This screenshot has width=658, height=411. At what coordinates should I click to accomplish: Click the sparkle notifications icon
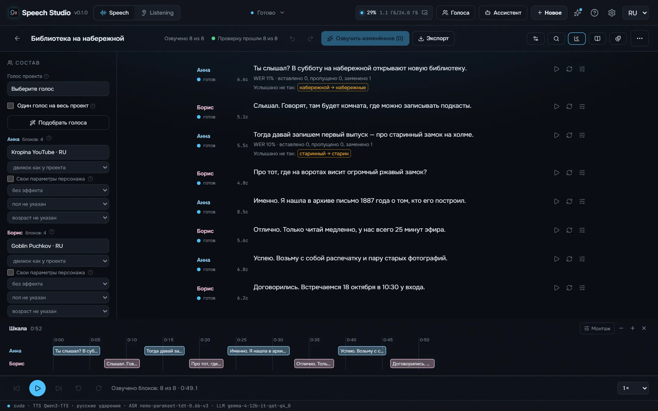[578, 13]
